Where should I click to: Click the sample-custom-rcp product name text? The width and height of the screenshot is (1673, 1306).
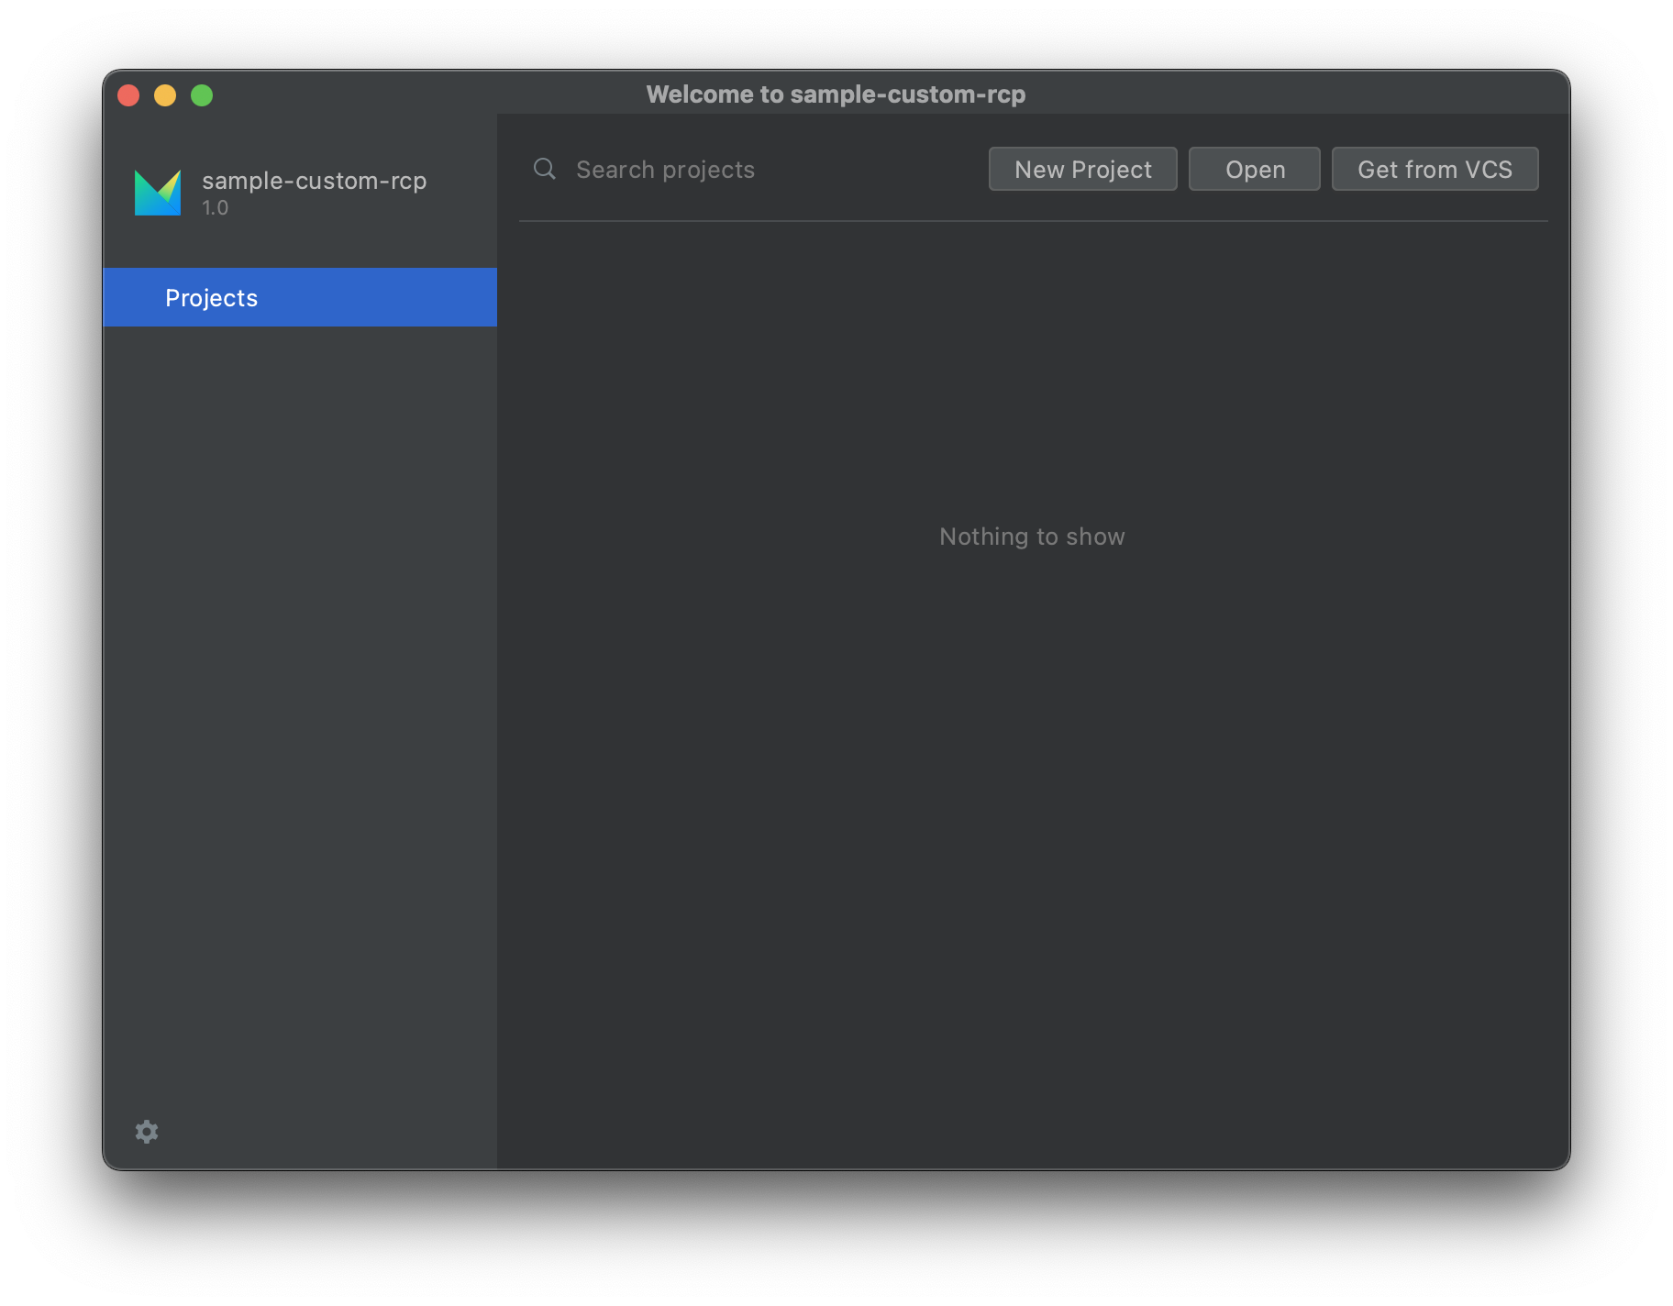point(315,181)
